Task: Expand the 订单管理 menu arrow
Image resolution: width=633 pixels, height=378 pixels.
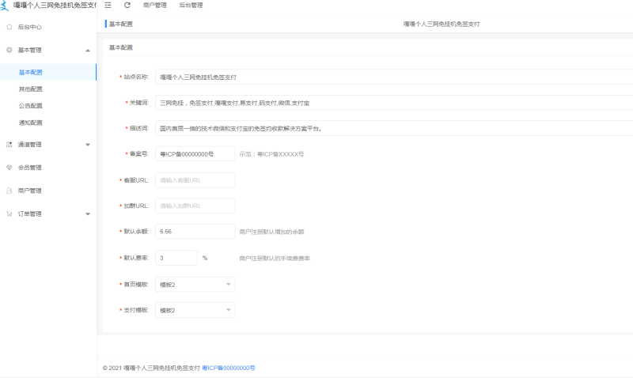Action: click(x=88, y=214)
